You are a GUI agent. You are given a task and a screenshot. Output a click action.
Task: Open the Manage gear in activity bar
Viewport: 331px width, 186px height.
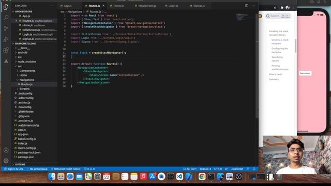tap(6, 161)
